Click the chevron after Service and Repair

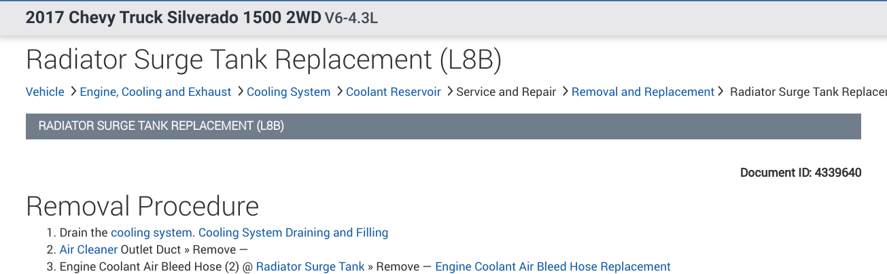coord(565,91)
